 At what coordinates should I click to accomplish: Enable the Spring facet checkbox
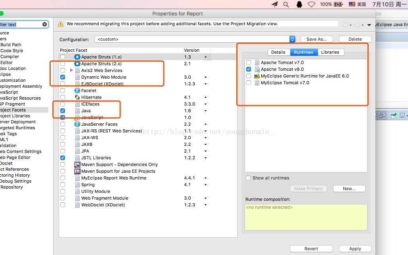point(63,185)
